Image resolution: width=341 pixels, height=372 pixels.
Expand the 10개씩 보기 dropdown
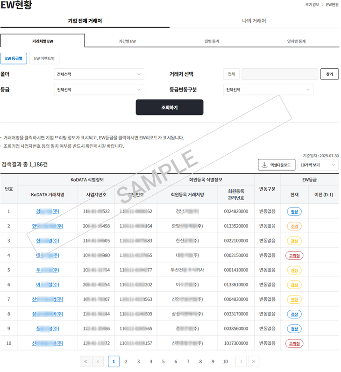click(x=318, y=165)
